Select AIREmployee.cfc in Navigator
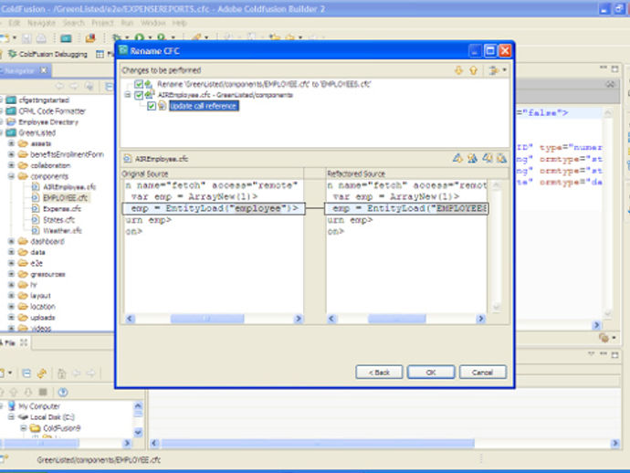This screenshot has width=630, height=473. [69, 187]
